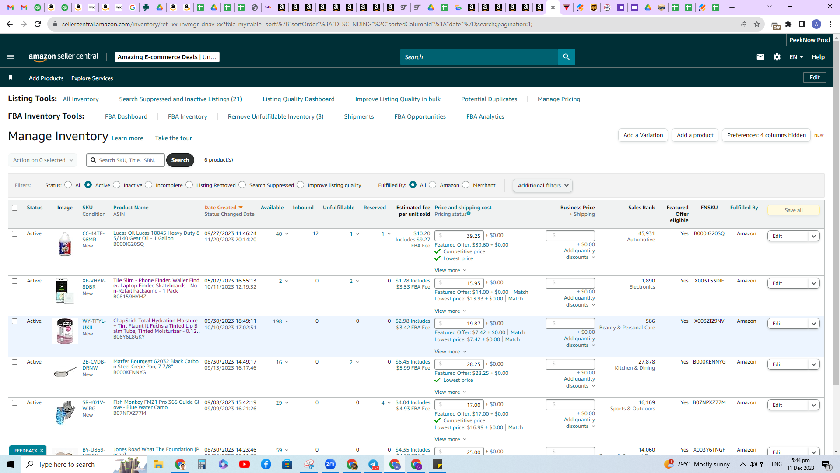Open YouTube from the taskbar

pos(245,464)
